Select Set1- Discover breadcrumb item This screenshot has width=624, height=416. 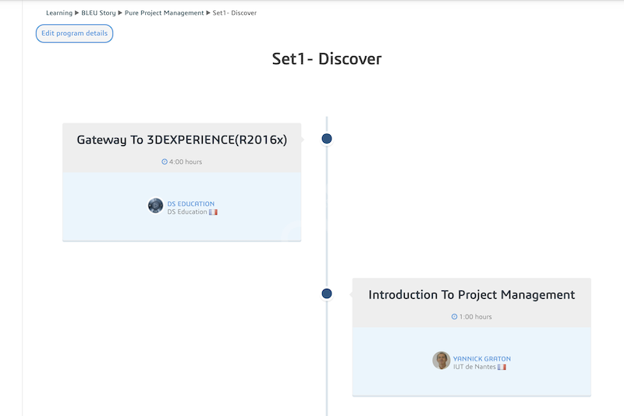point(235,12)
